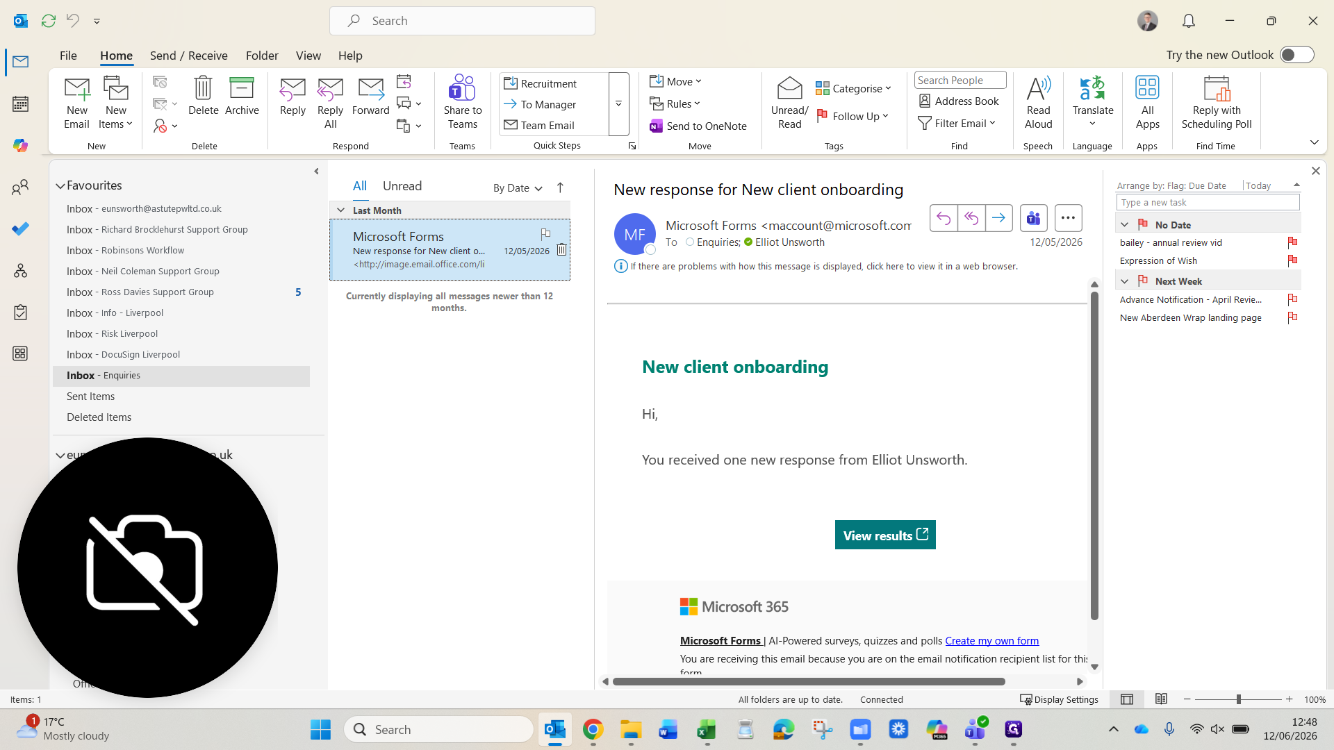Image resolution: width=1334 pixels, height=750 pixels.
Task: Archive the selected message
Action: [x=242, y=96]
